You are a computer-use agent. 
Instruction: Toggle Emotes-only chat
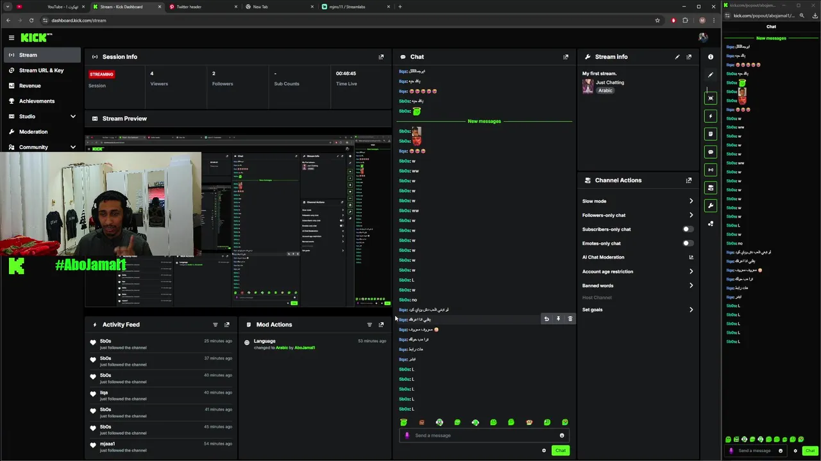(688, 243)
